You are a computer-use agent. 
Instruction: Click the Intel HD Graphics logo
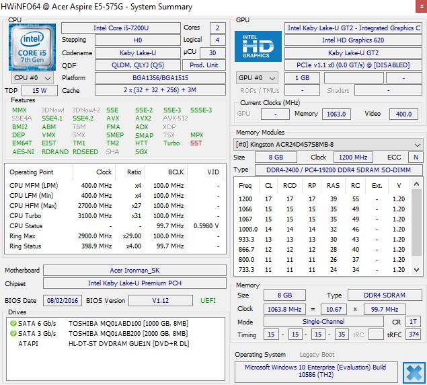click(258, 46)
